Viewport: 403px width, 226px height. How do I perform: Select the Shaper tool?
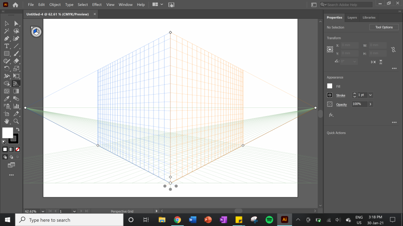point(7,61)
